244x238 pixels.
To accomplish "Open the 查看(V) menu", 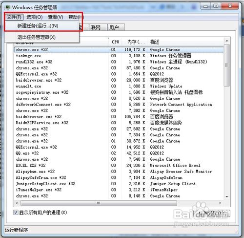I will point(56,17).
